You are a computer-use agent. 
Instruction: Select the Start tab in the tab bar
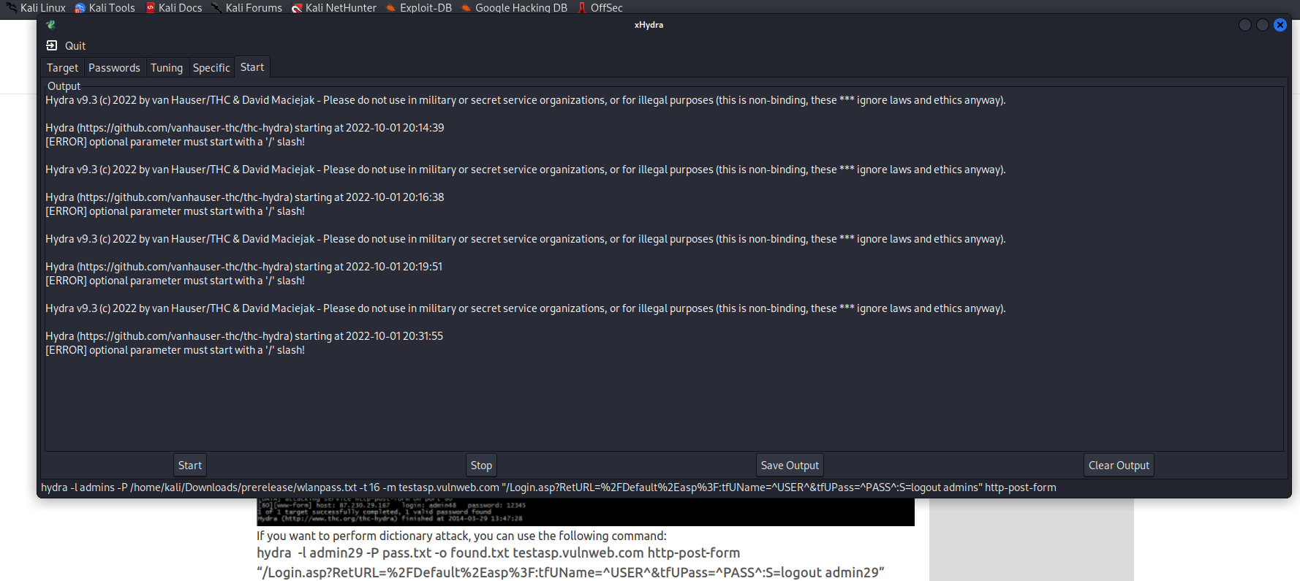pyautogui.click(x=252, y=67)
